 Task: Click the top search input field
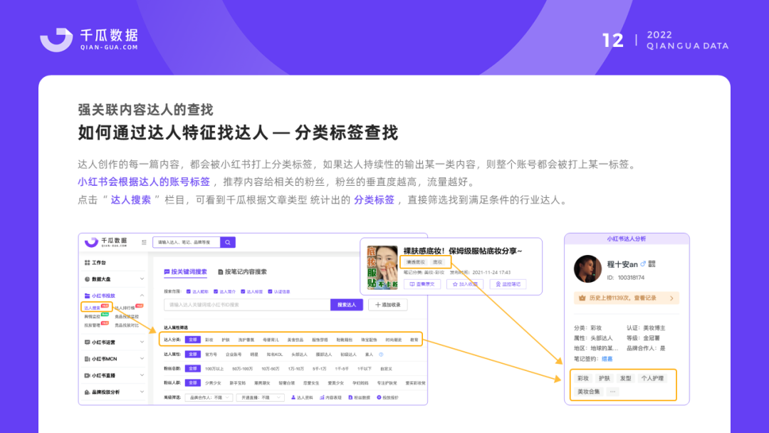[x=187, y=242]
